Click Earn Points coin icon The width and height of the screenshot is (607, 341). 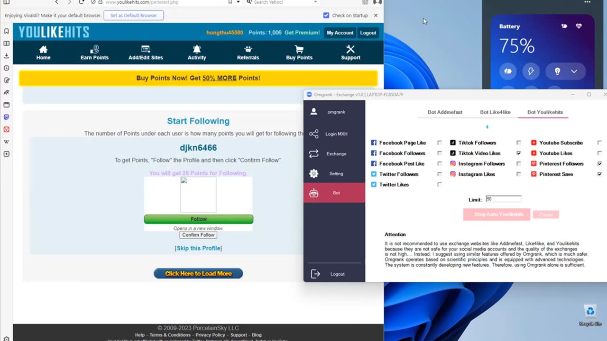(x=94, y=49)
